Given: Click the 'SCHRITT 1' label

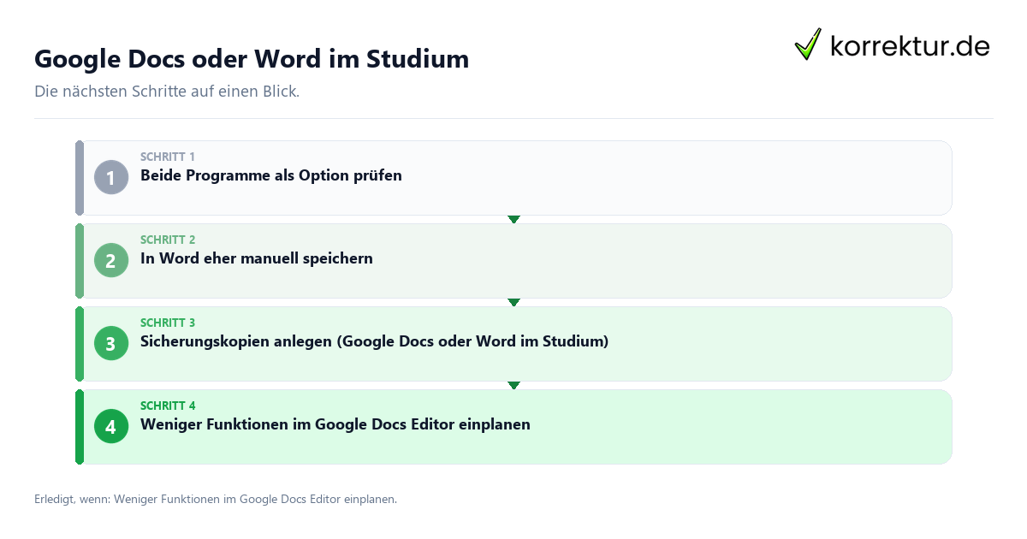Looking at the screenshot, I should point(168,157).
